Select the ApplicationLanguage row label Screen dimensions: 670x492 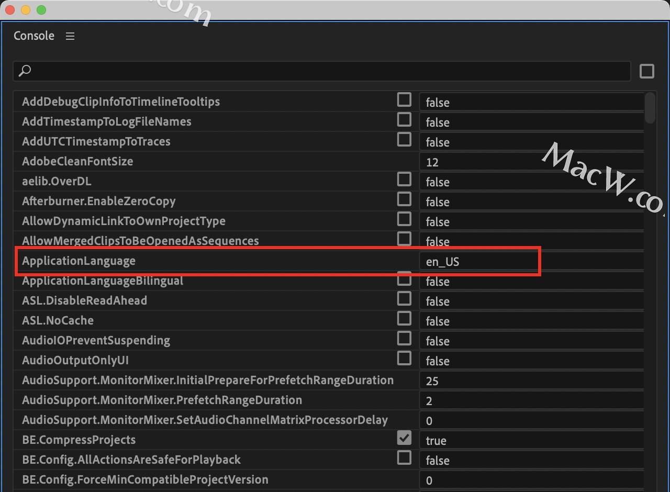79,261
